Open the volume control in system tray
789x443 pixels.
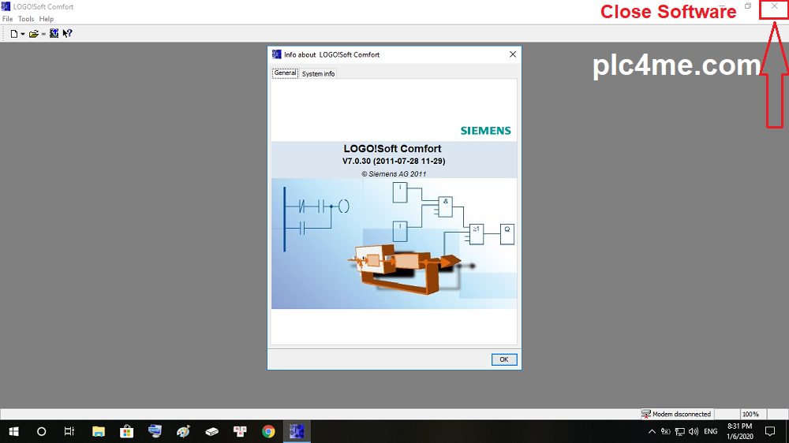(x=693, y=431)
